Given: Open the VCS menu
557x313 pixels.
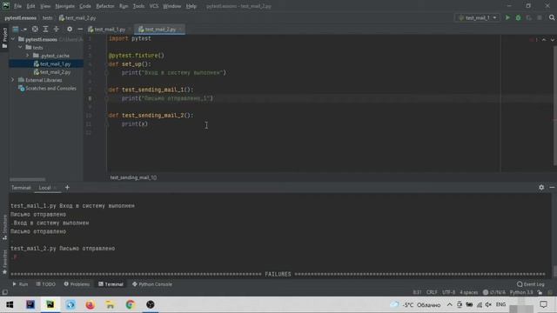Looking at the screenshot, I should point(154,6).
